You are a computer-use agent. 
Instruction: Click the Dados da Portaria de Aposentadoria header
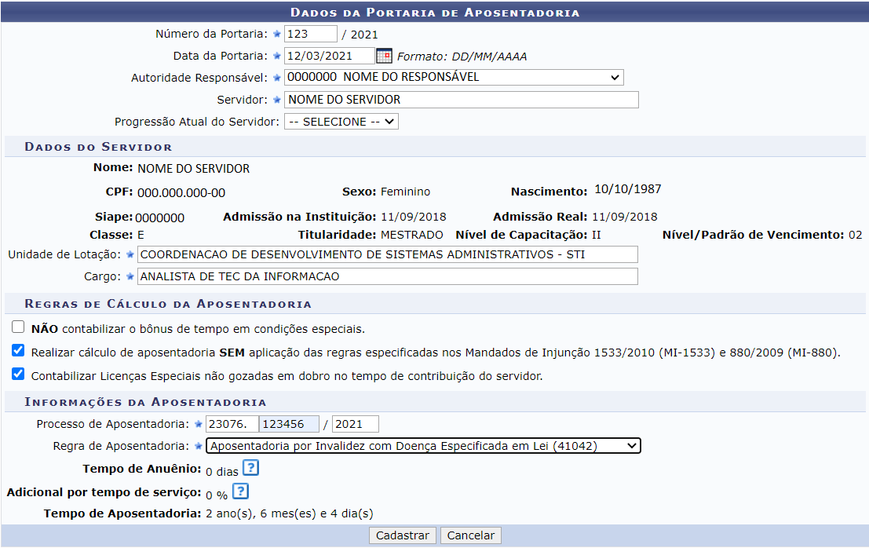pyautogui.click(x=435, y=12)
